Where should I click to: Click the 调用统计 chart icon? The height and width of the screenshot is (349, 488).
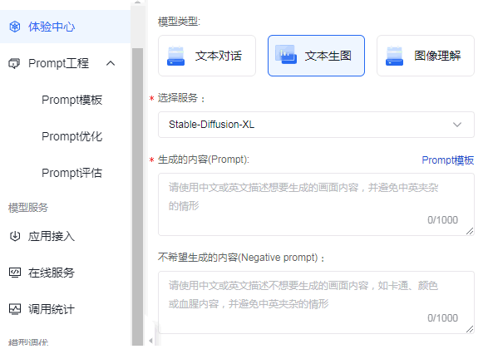coord(15,309)
